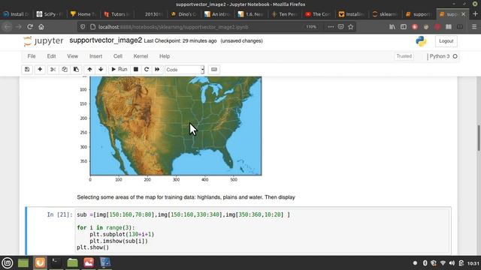481x270 pixels.
Task: Open the File menu
Action: [32, 56]
